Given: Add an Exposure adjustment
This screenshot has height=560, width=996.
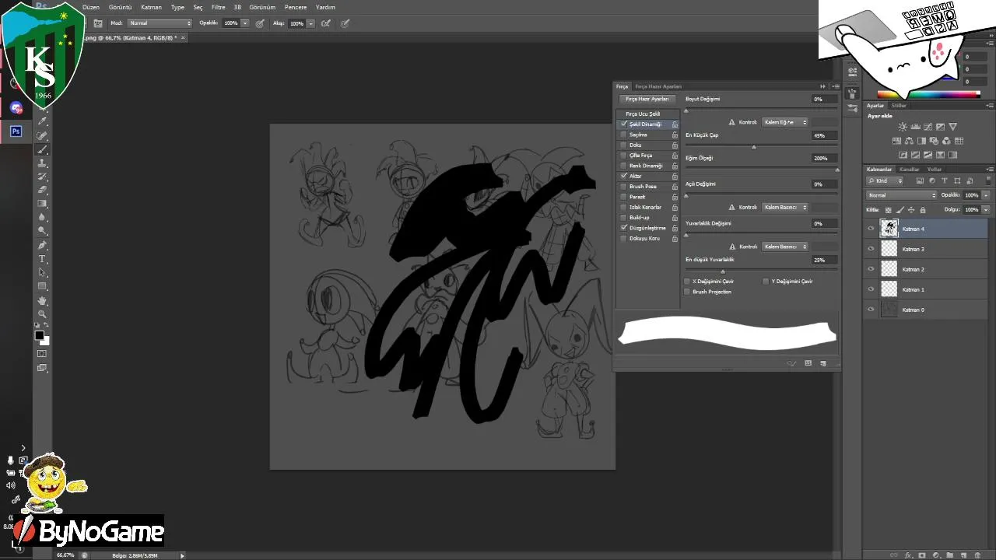Looking at the screenshot, I should point(940,127).
